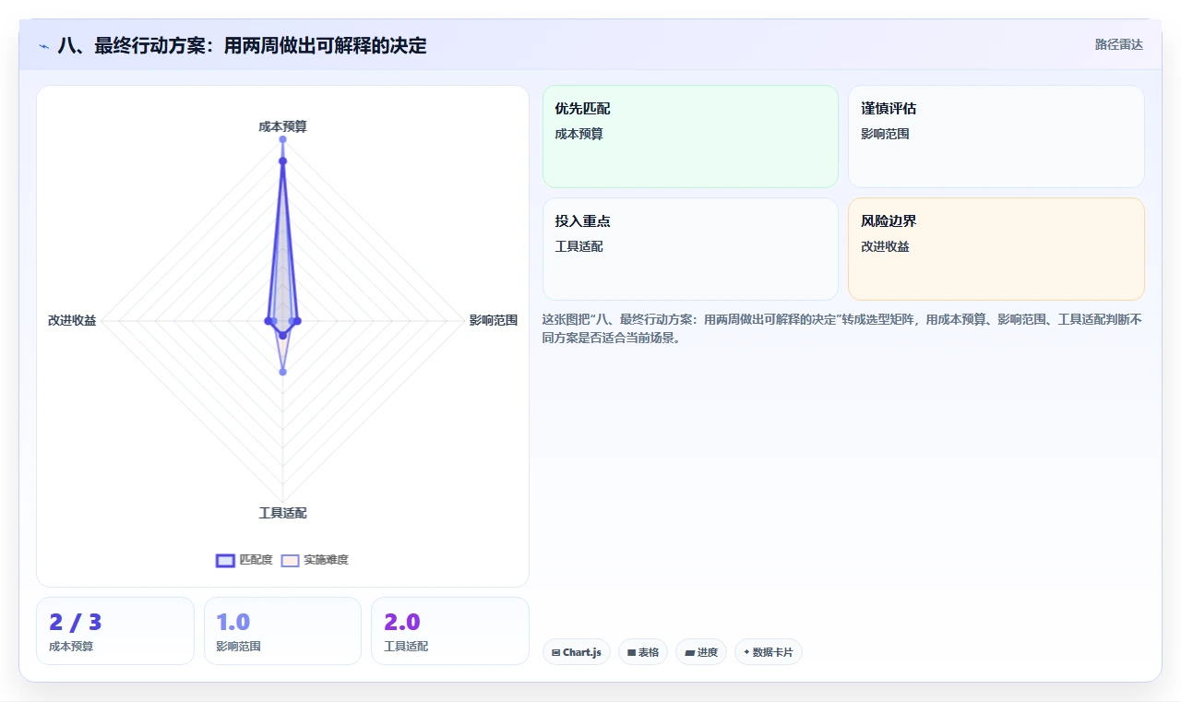Click the 工具适配 radar axis label
Screen dimensions: 1181x702
coord(282,513)
